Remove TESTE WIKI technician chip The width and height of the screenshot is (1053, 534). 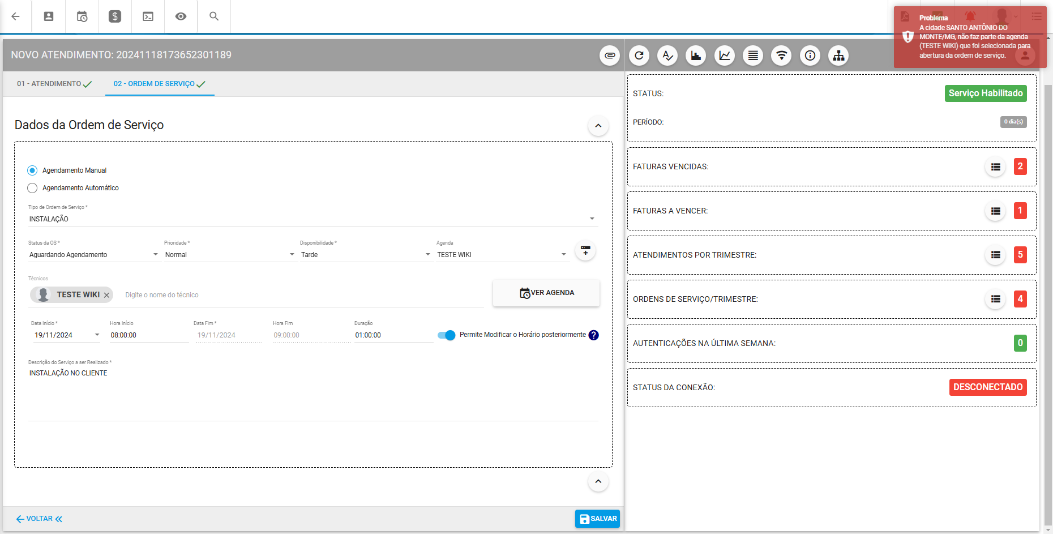(x=106, y=295)
